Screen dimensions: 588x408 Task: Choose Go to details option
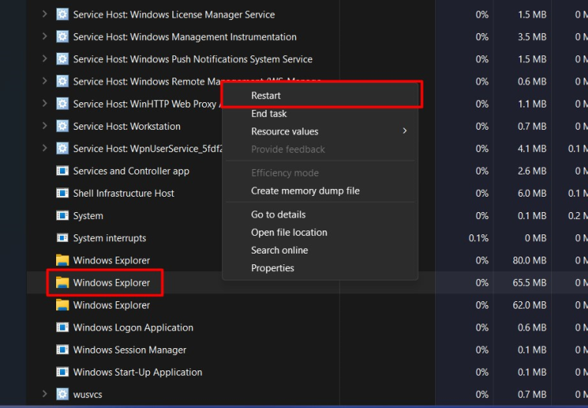pos(278,214)
